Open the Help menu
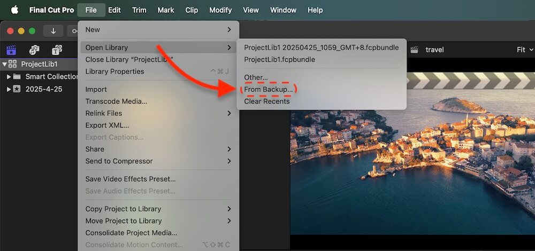Image resolution: width=535 pixels, height=251 pixels. 315,10
